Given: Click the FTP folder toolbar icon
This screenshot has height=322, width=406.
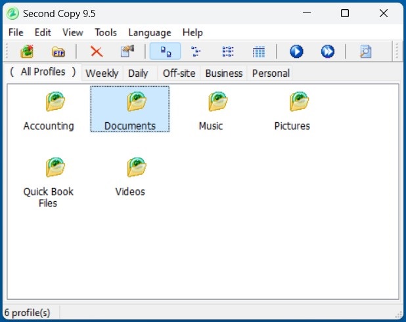Looking at the screenshot, I should coord(58,52).
